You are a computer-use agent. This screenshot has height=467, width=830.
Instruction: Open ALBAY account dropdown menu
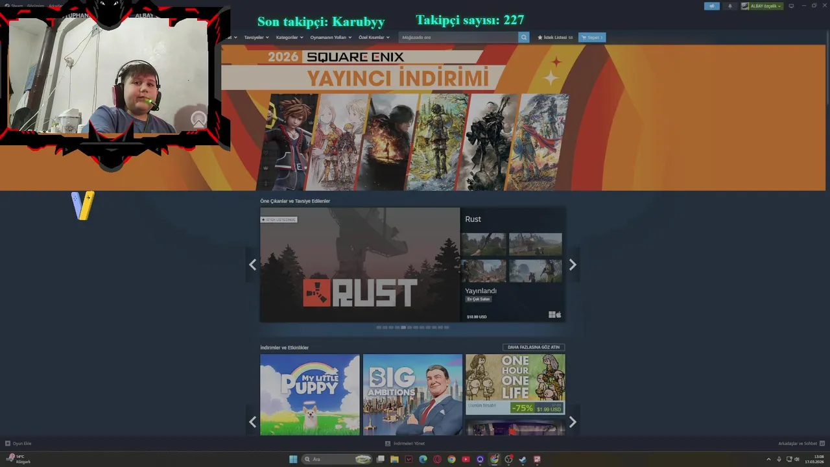coord(762,6)
